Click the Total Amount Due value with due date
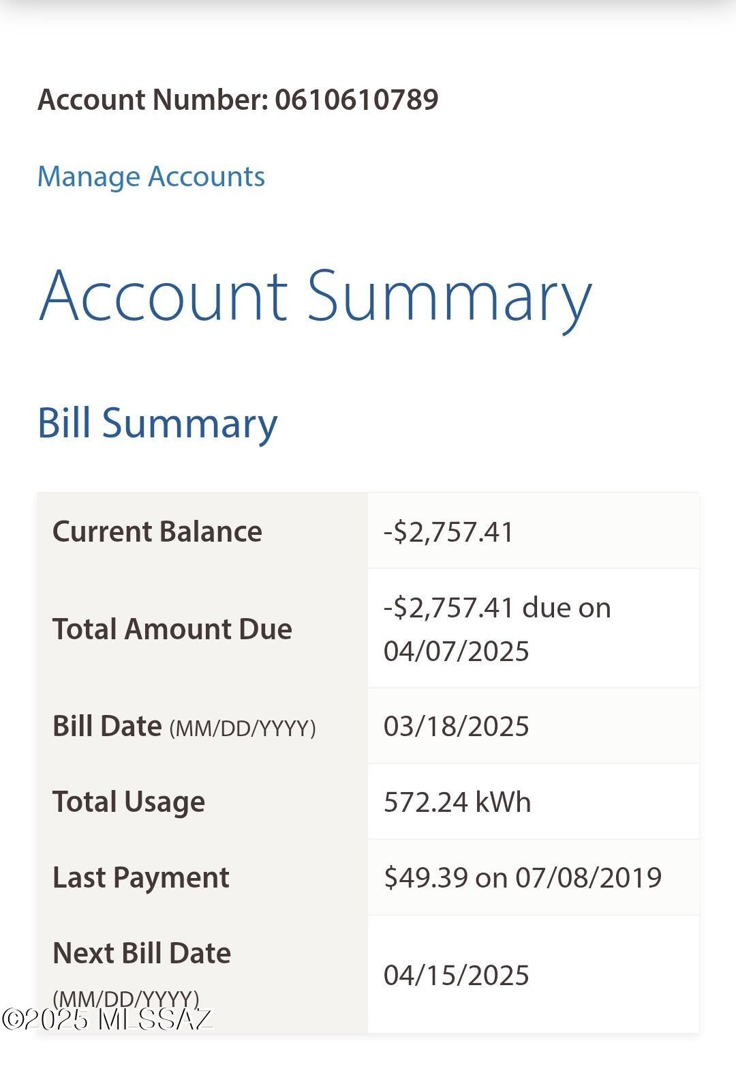Image resolution: width=736 pixels, height=1067 pixels. coord(497,629)
